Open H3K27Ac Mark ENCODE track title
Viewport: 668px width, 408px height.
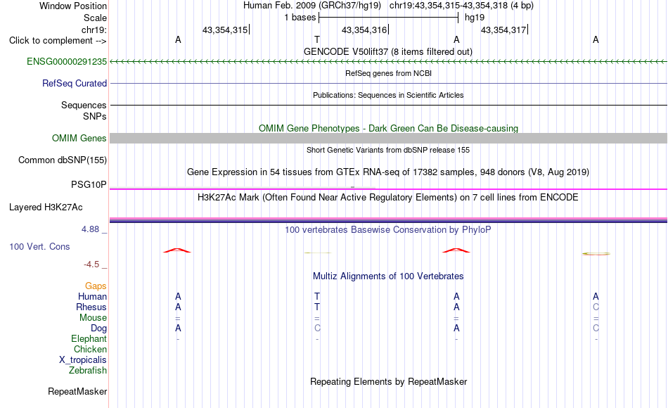click(x=387, y=198)
